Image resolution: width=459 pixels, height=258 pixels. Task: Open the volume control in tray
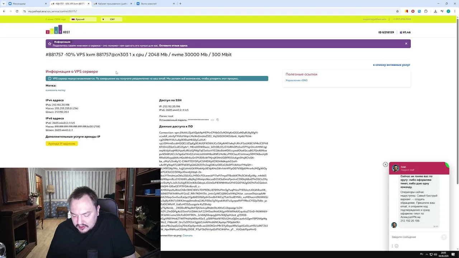pyautogui.click(x=435, y=254)
